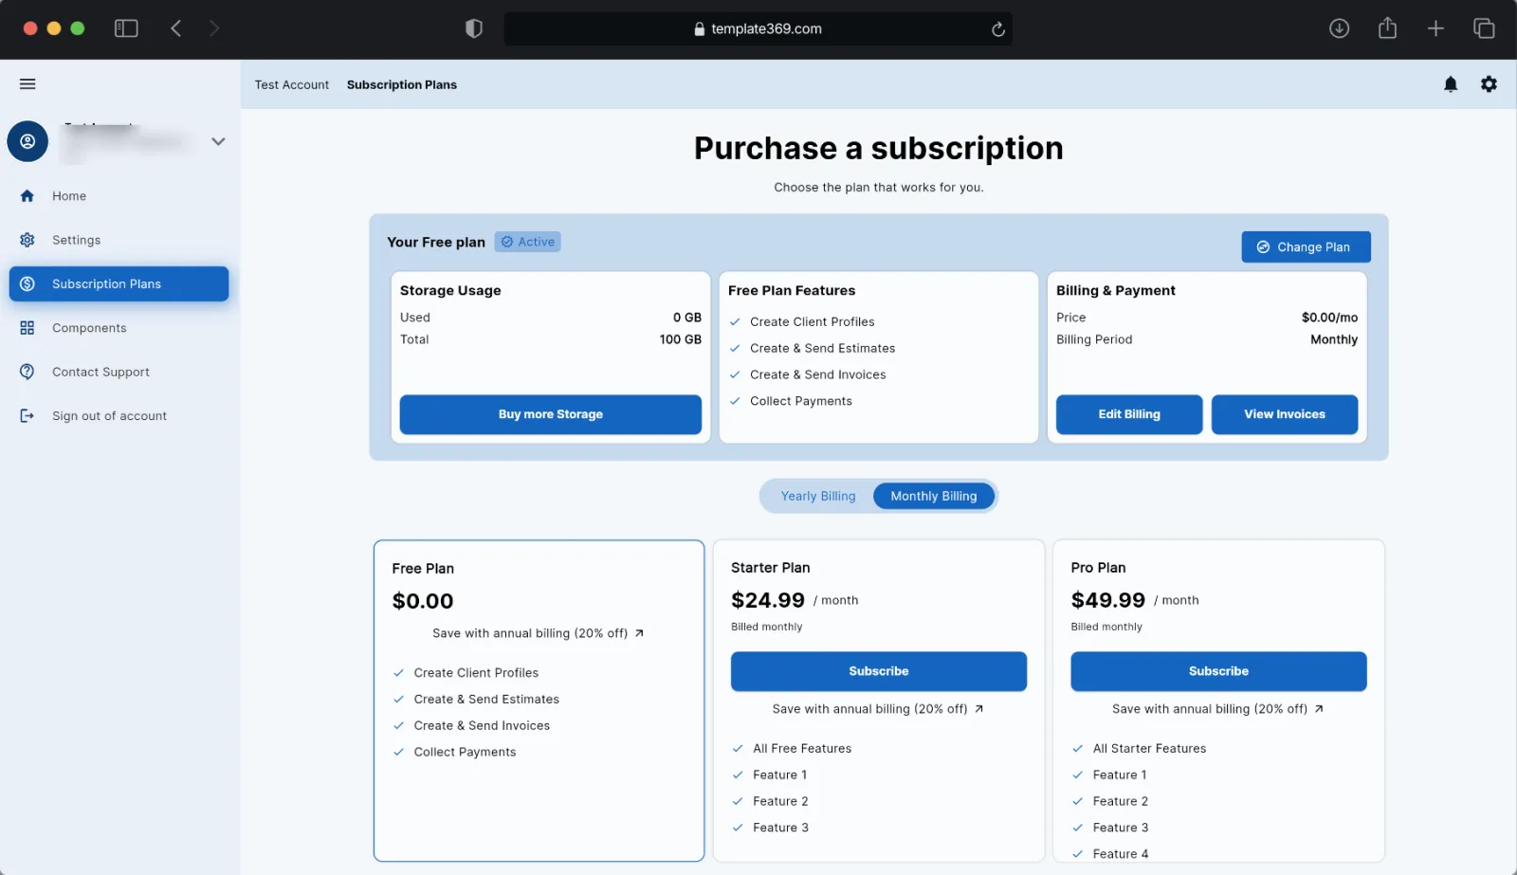This screenshot has width=1517, height=875.
Task: Subscribe to the Starter Plan
Action: click(x=879, y=671)
